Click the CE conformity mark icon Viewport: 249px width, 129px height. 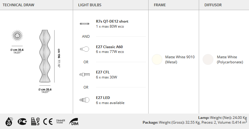[x=48, y=122]
